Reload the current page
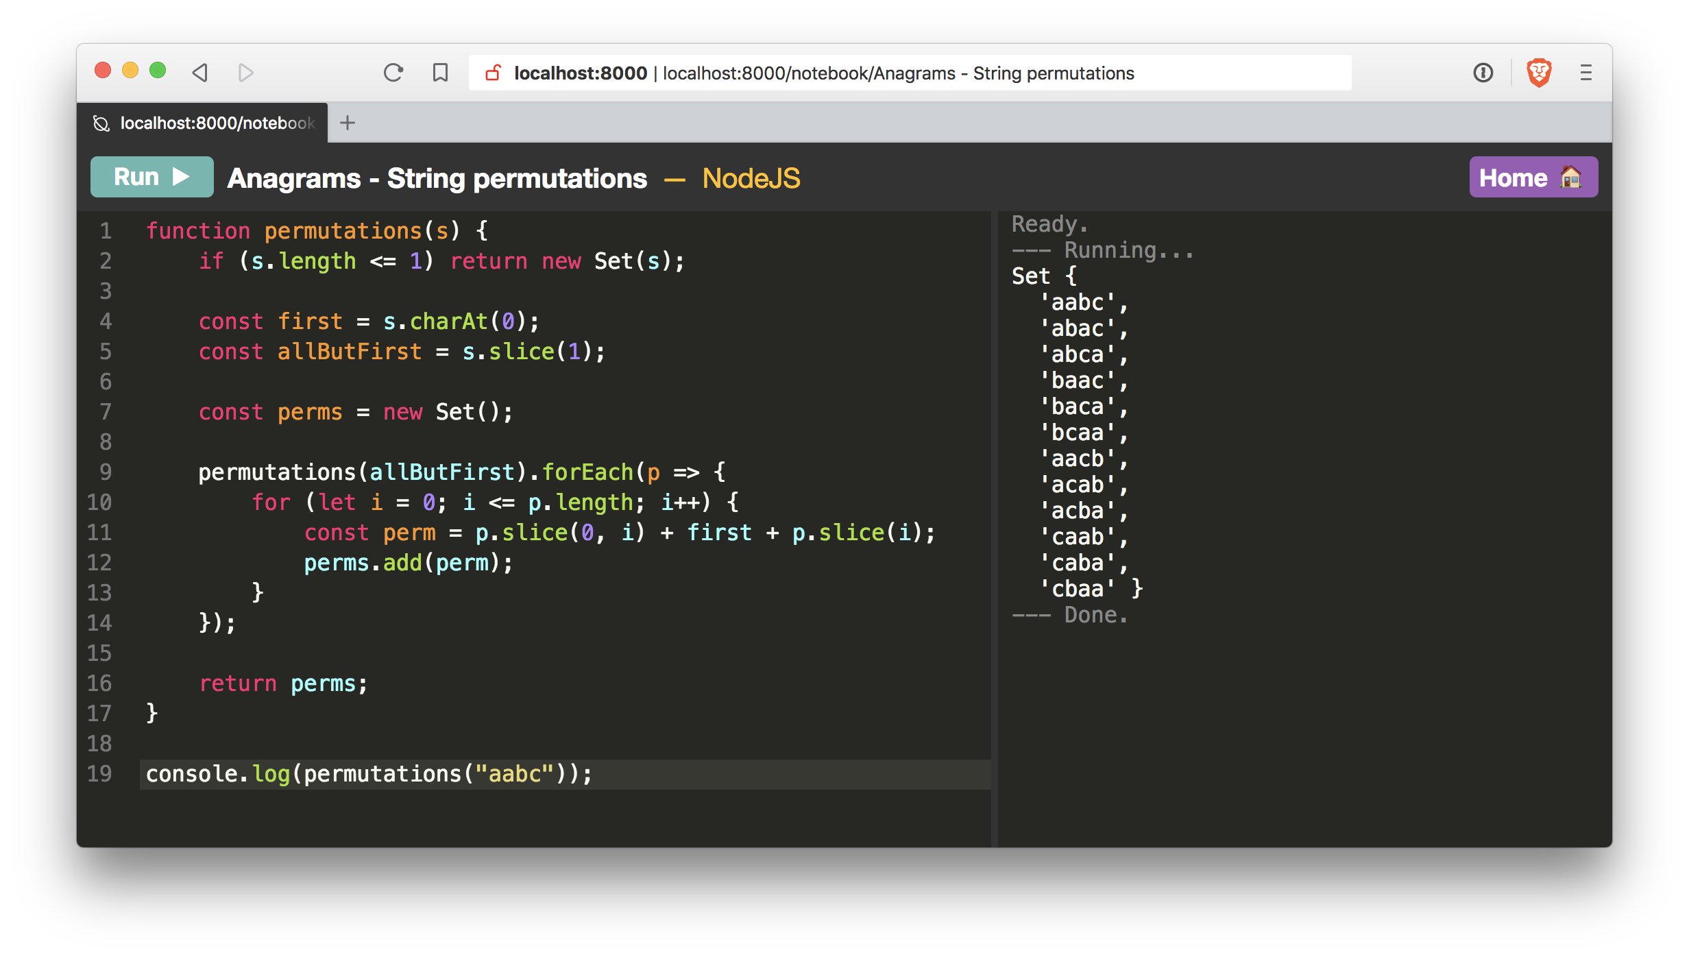 click(393, 72)
